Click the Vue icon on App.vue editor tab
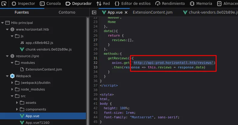The image size is (238, 125). pyautogui.click(x=104, y=12)
